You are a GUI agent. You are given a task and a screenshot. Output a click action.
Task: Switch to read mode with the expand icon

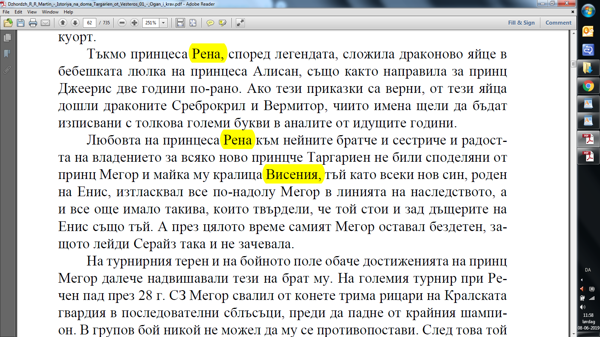click(240, 23)
